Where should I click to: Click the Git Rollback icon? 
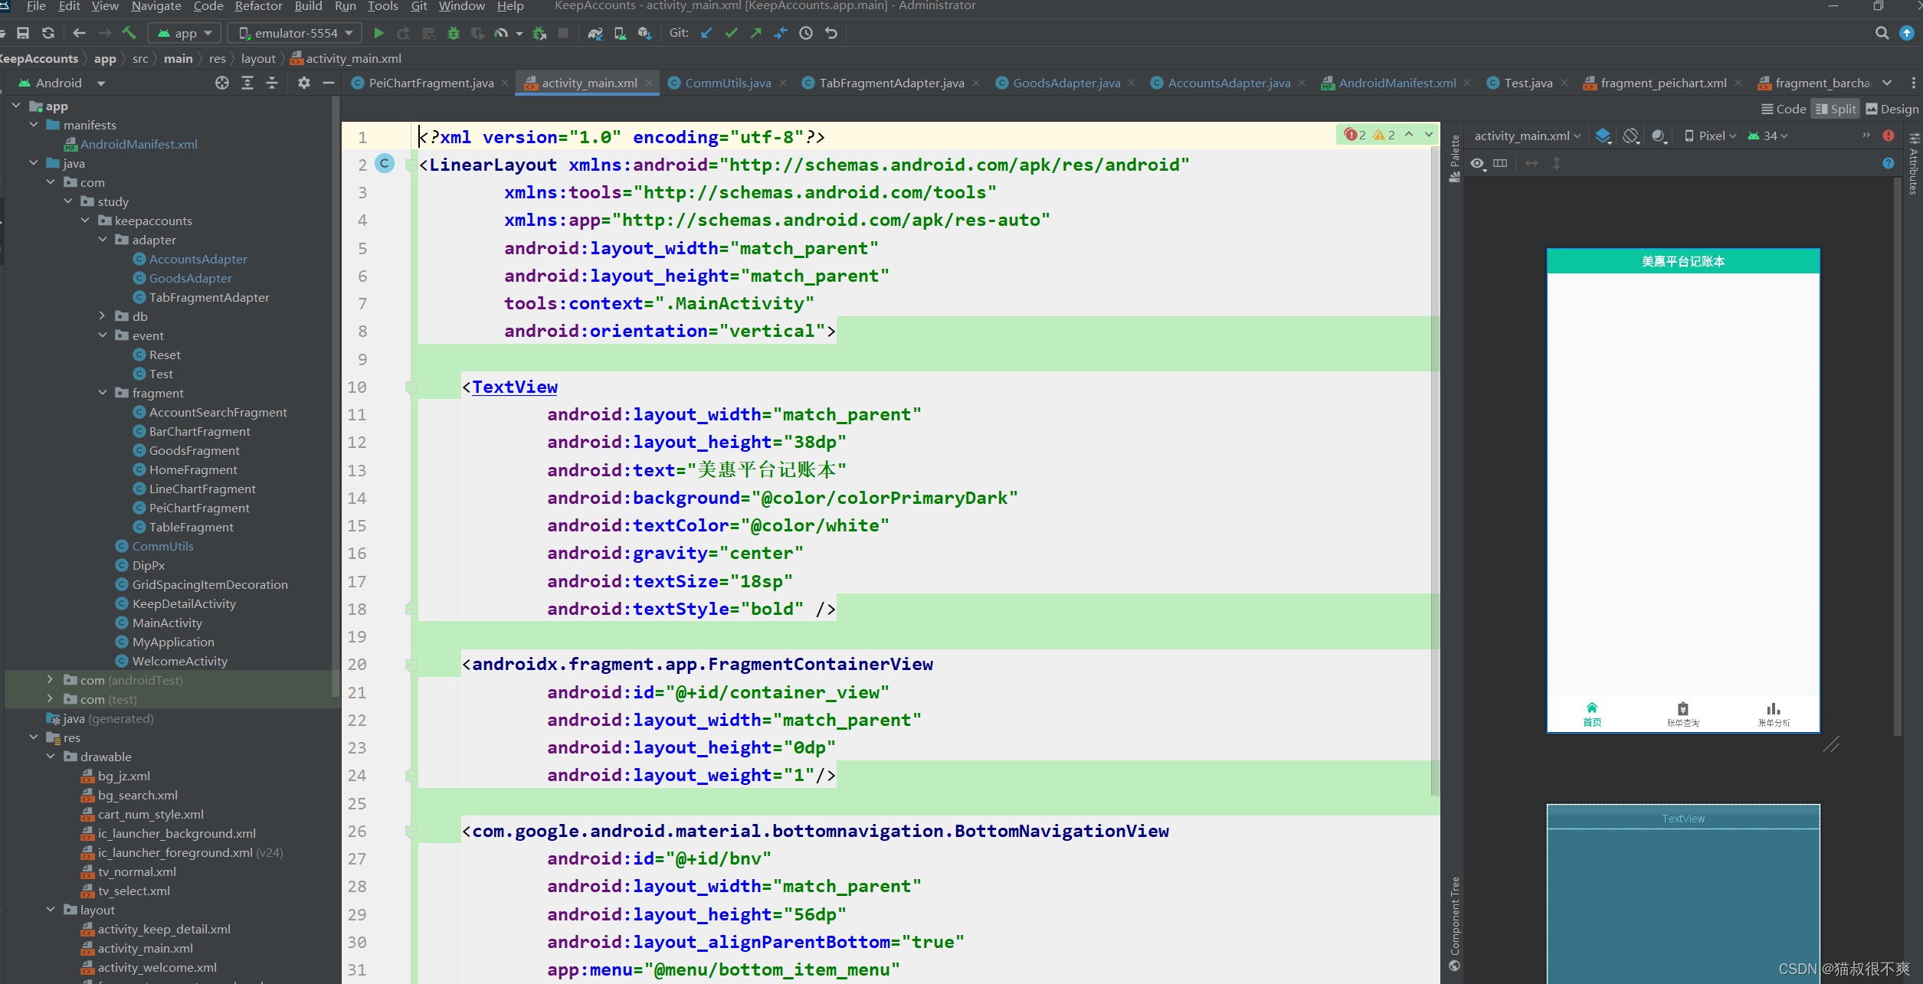point(831,33)
